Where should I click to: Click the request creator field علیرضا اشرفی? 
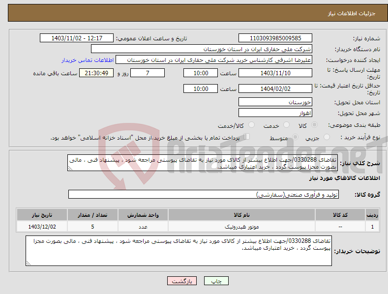coord(214,60)
